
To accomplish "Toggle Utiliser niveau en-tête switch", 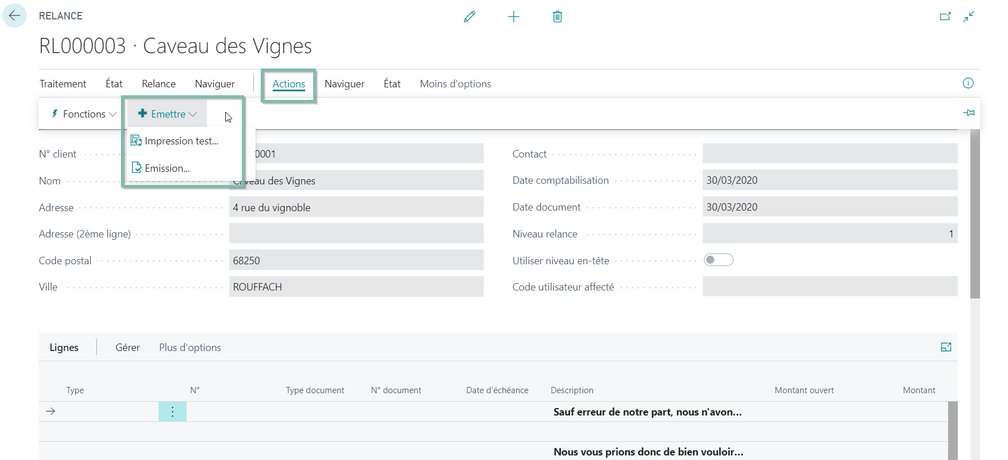I will pyautogui.click(x=718, y=260).
